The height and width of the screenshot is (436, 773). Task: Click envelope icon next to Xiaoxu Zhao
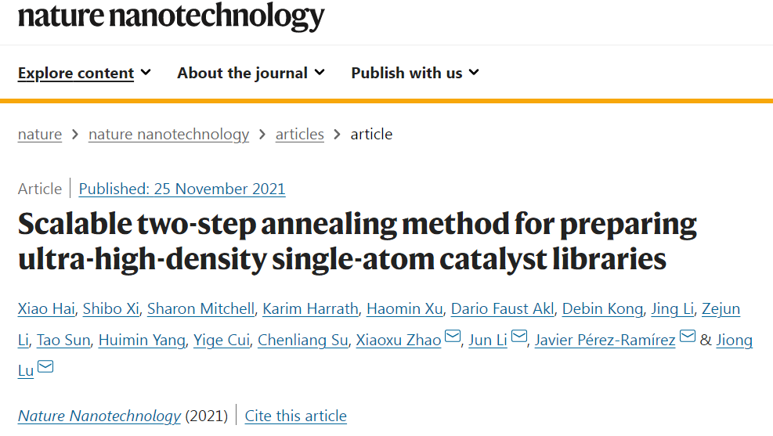tap(453, 337)
